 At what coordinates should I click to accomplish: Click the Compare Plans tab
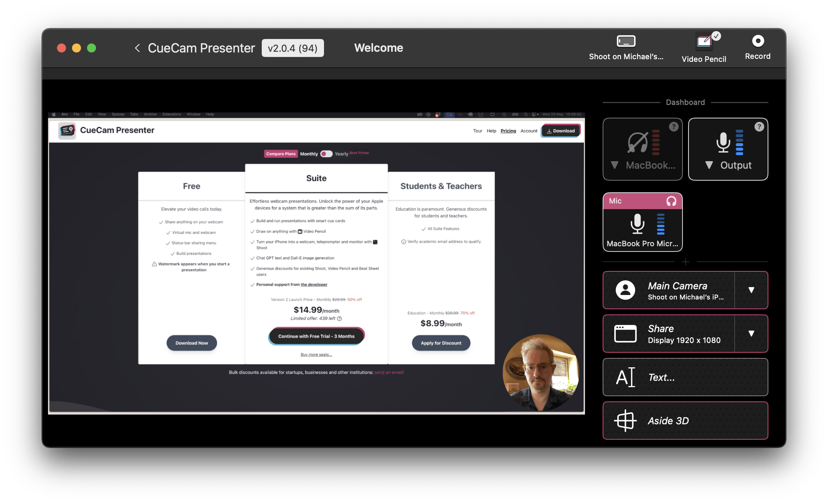click(280, 153)
